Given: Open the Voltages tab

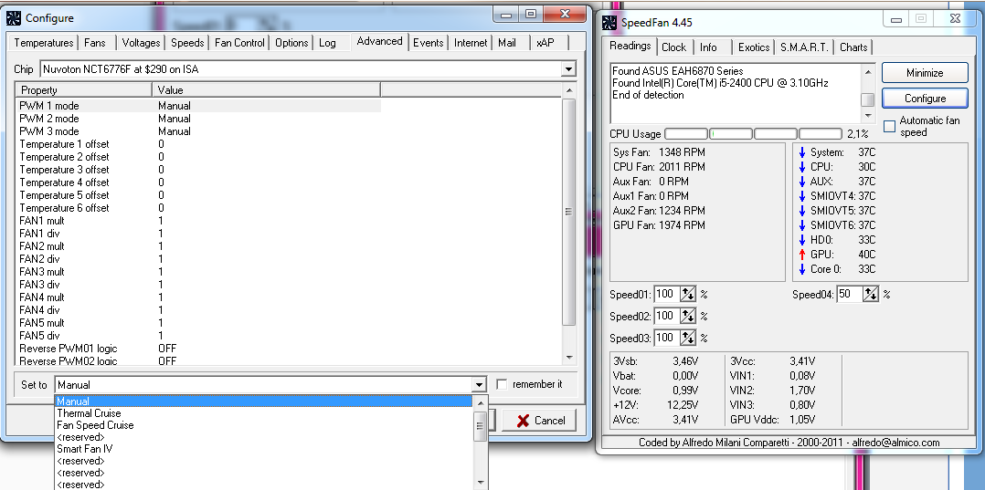Looking at the screenshot, I should click(x=141, y=43).
